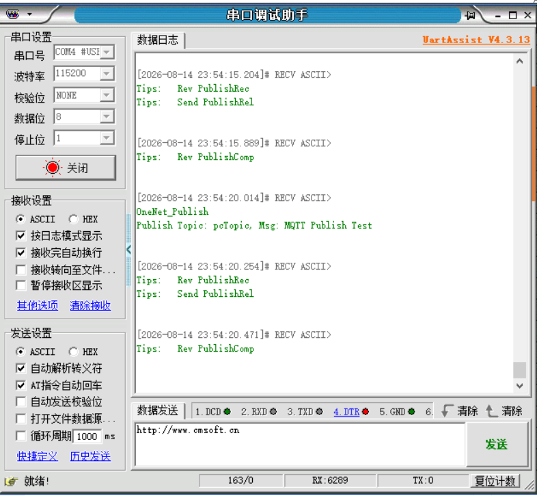
Task: Click the 清除接收 link
Action: 90,305
